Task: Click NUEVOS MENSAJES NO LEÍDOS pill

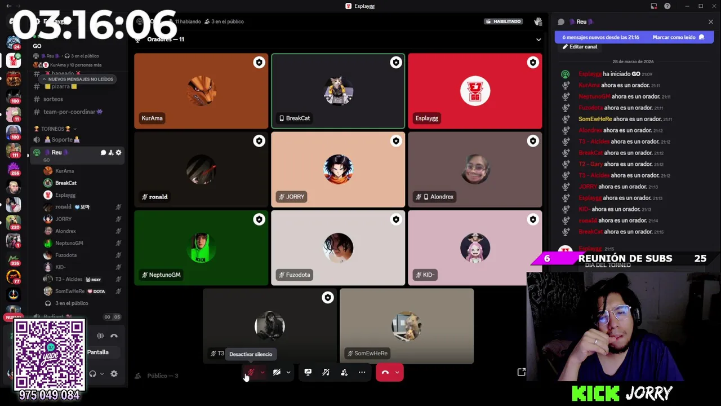Action: (x=78, y=80)
